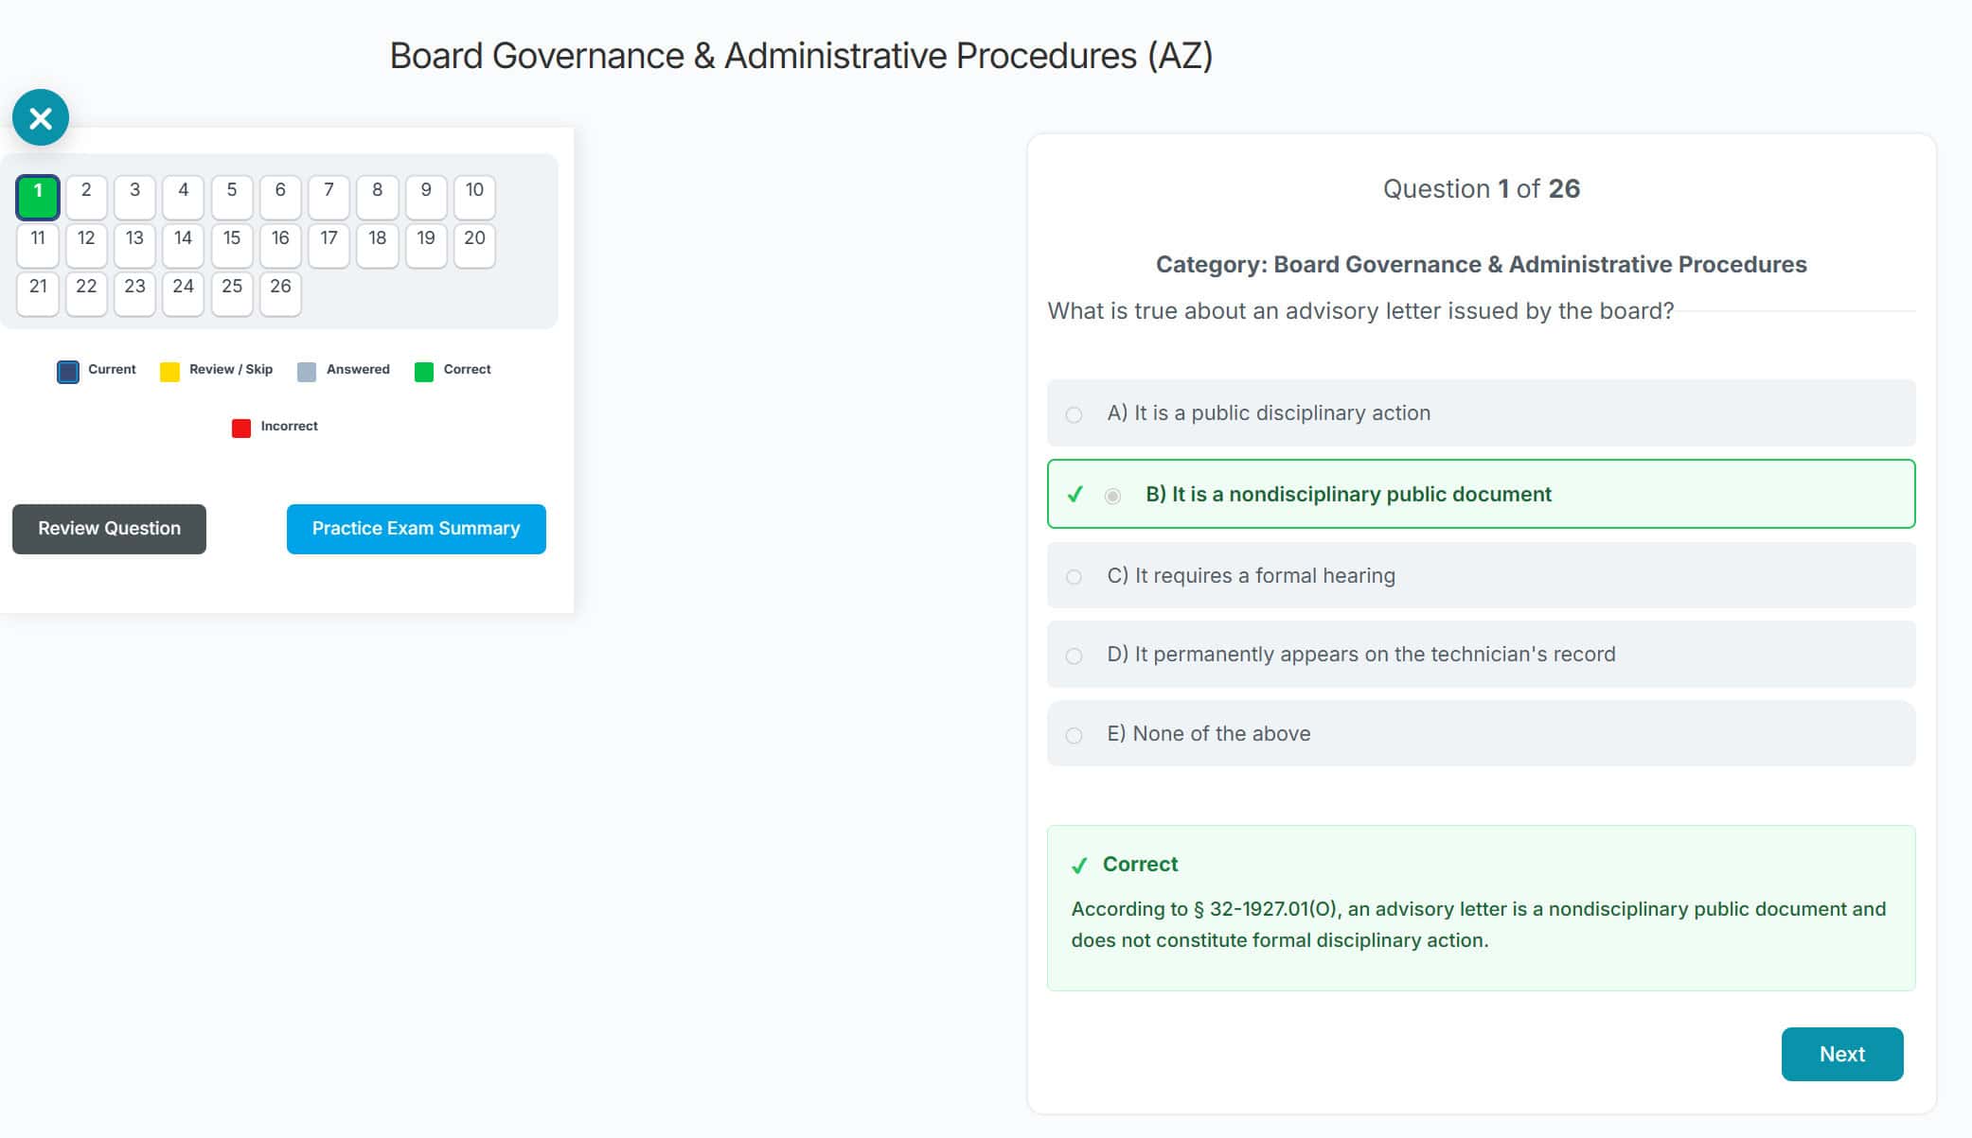Click the Review/Skip yellow legend square
This screenshot has width=1972, height=1138.
pos(169,370)
